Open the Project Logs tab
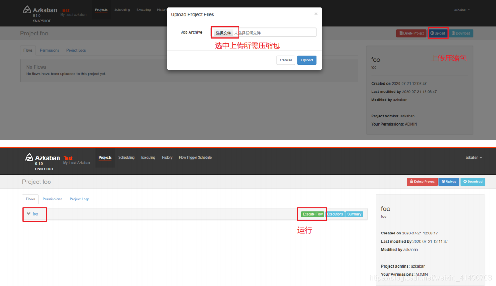 (79, 199)
